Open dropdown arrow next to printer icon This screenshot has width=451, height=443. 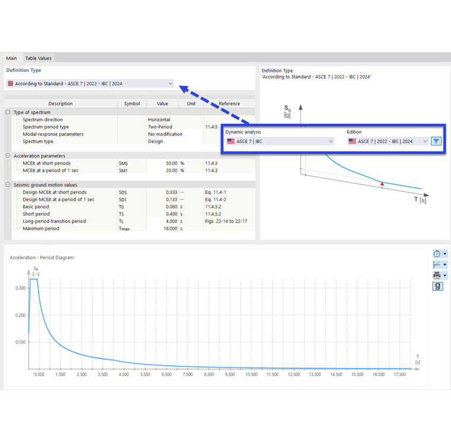pyautogui.click(x=444, y=276)
